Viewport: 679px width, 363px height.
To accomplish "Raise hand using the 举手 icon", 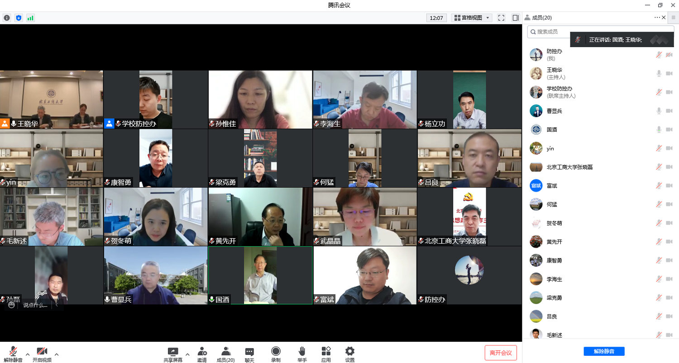I will 302,351.
